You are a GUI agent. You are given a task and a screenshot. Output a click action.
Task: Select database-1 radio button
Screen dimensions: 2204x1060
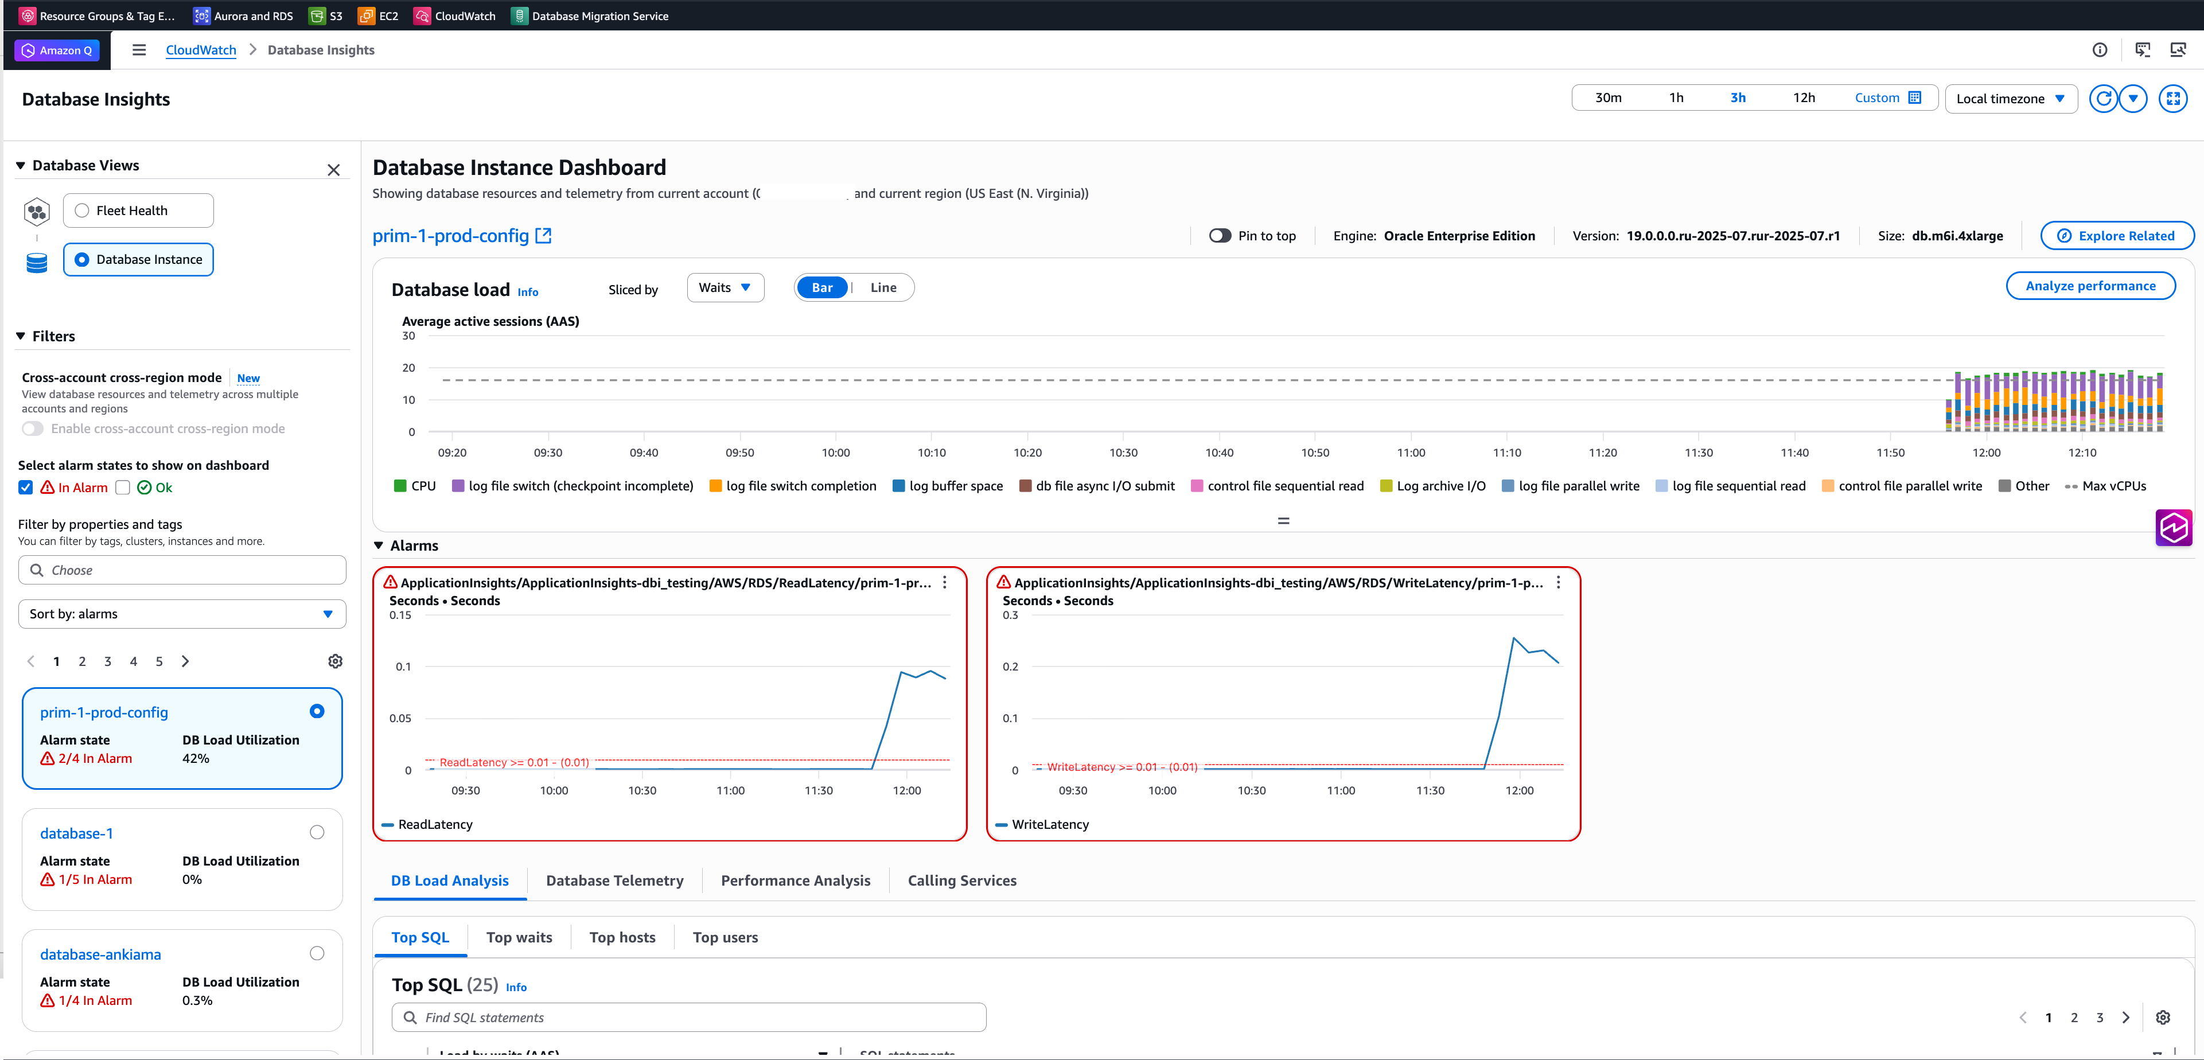[317, 832]
